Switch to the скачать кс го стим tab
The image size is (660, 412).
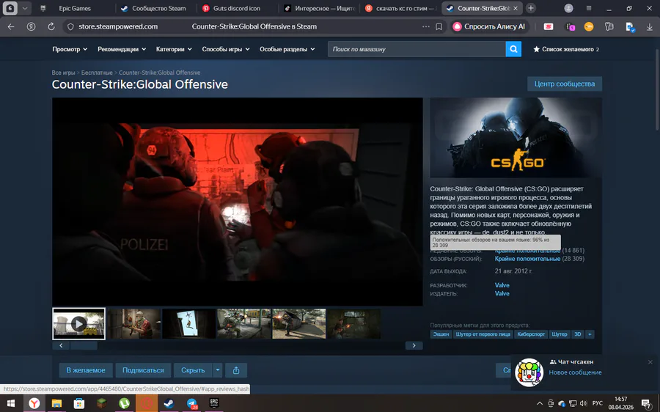tap(400, 8)
